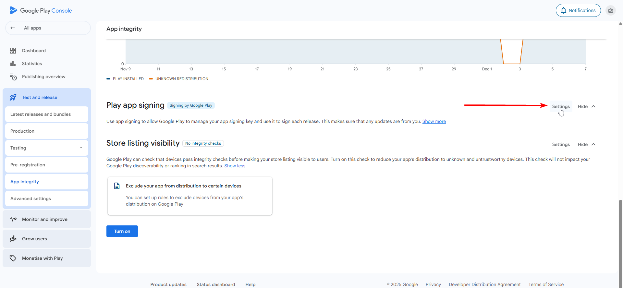
Task: Open the Product updates footer link
Action: tap(168, 284)
